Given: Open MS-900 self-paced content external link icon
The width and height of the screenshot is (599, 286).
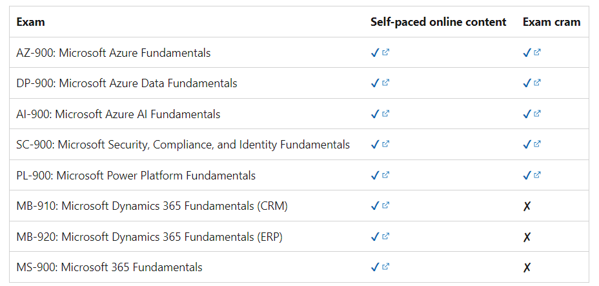Looking at the screenshot, I should tap(386, 267).
